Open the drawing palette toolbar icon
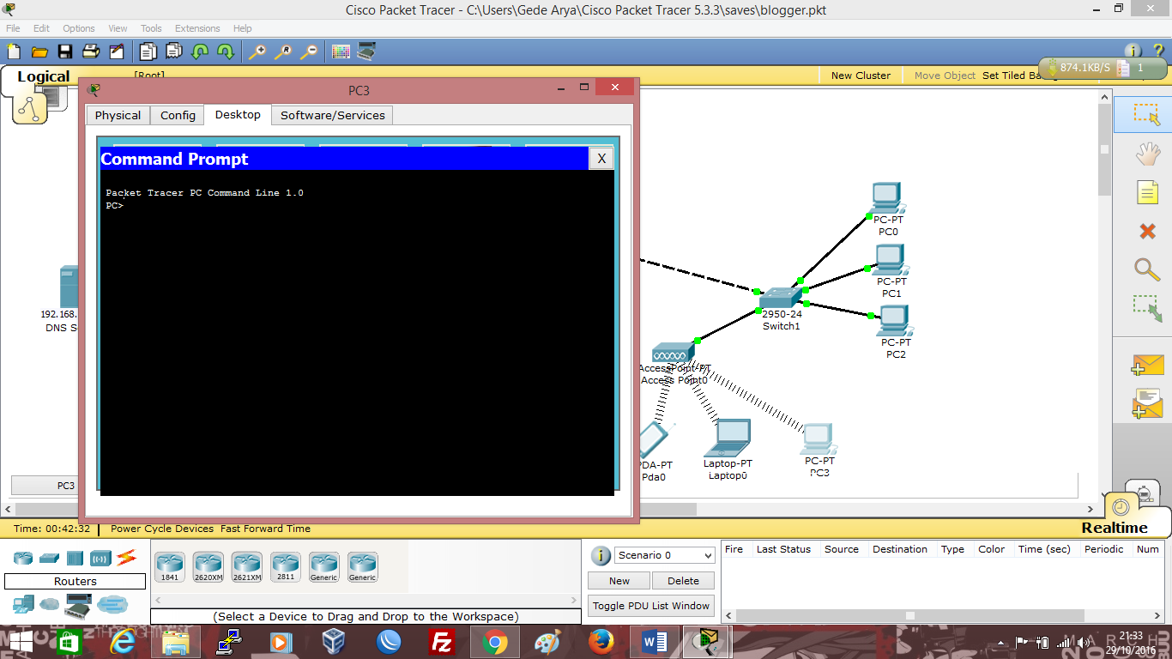Screen dimensions: 1172x659 pyautogui.click(x=341, y=51)
